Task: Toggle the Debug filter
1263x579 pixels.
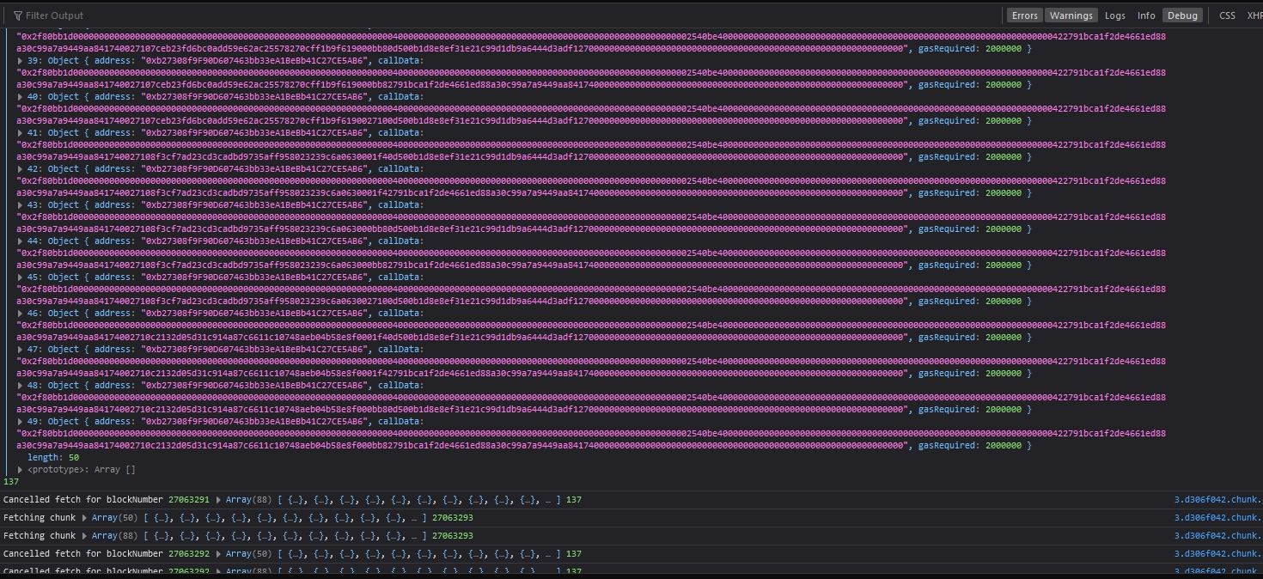Action: click(1182, 15)
